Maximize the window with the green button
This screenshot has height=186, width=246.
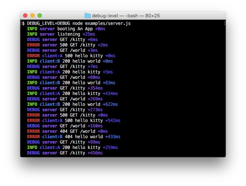[x=40, y=15]
